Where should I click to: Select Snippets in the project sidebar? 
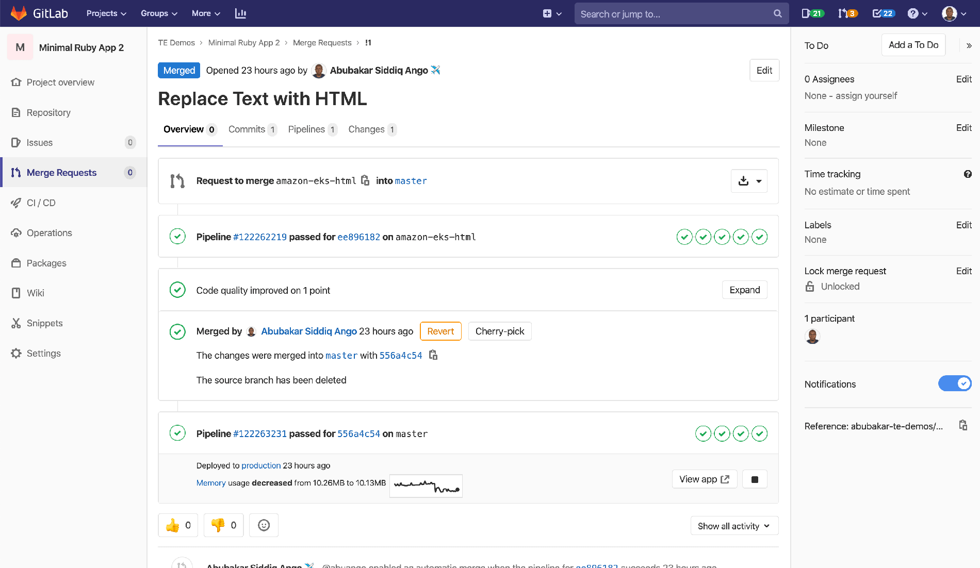(x=44, y=323)
